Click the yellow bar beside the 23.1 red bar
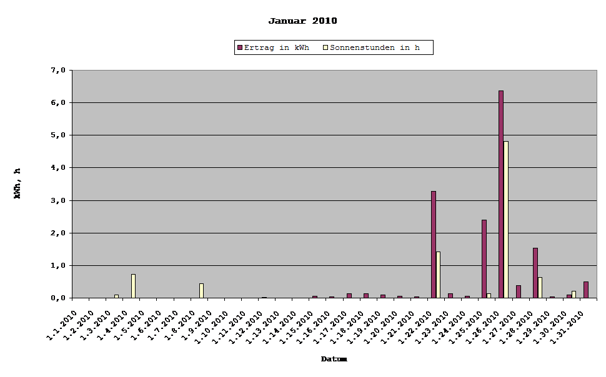The width and height of the screenshot is (606, 377). pos(437,275)
